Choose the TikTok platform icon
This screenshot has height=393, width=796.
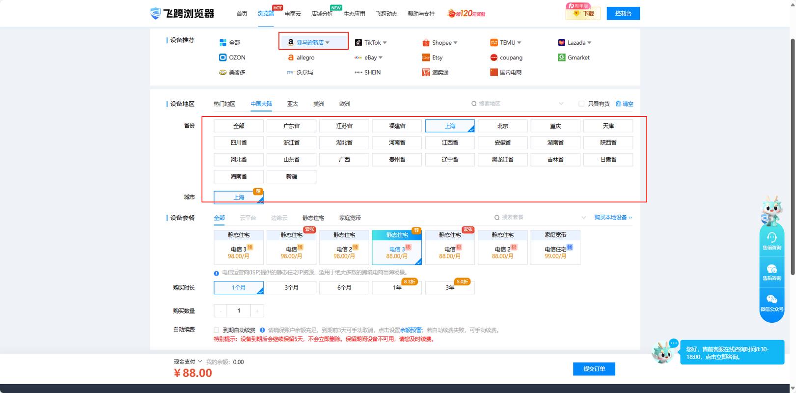[x=358, y=43]
